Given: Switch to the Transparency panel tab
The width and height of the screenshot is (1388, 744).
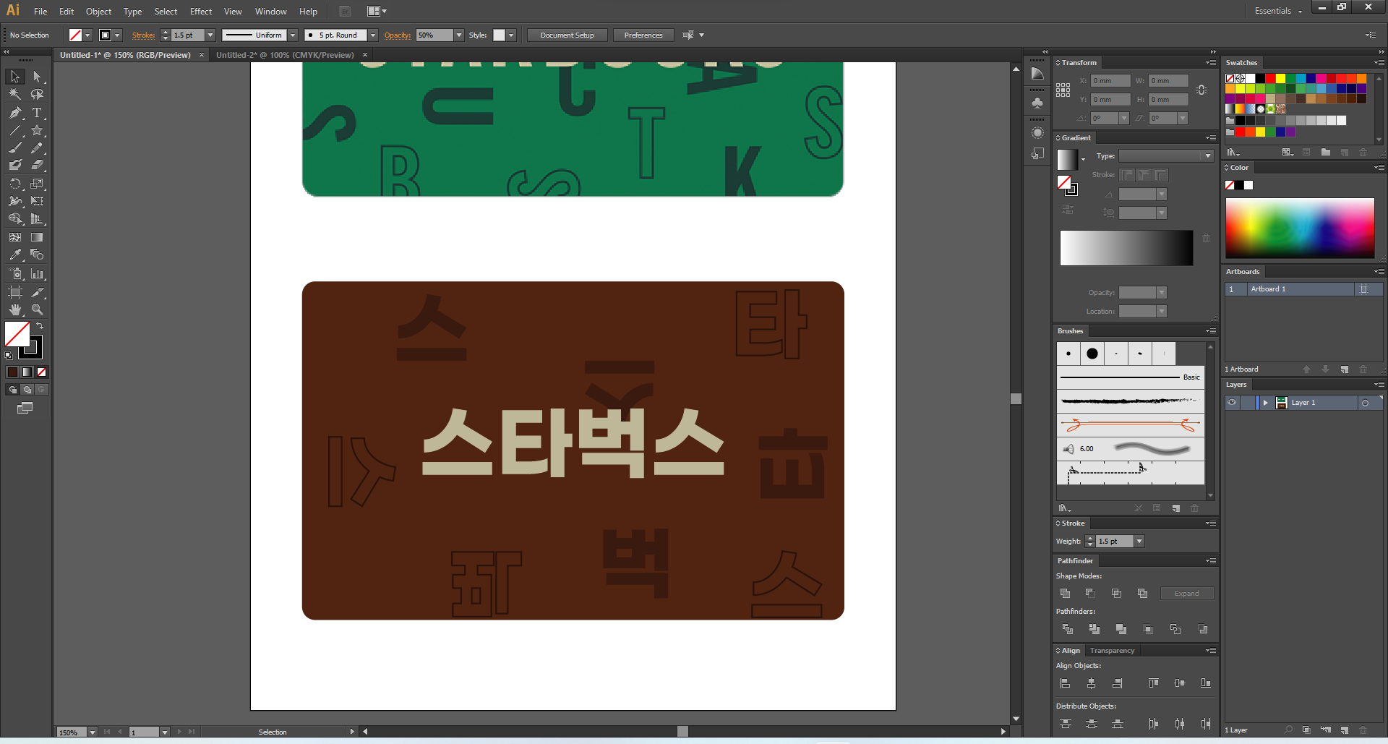Looking at the screenshot, I should 1112,651.
